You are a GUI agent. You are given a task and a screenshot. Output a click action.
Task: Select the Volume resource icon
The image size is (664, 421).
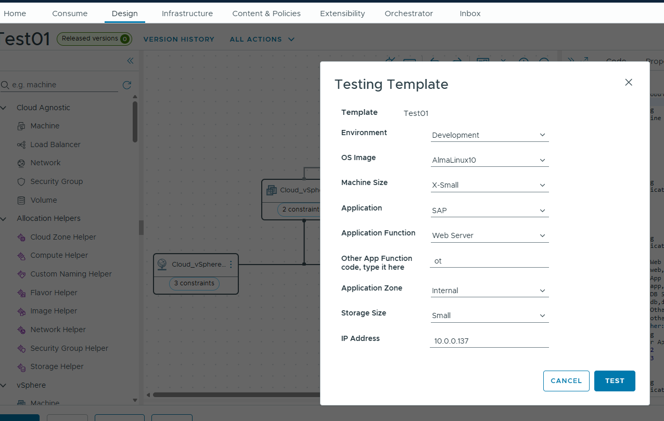[x=21, y=200]
